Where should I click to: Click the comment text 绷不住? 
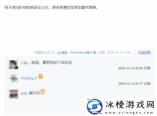[35, 93]
